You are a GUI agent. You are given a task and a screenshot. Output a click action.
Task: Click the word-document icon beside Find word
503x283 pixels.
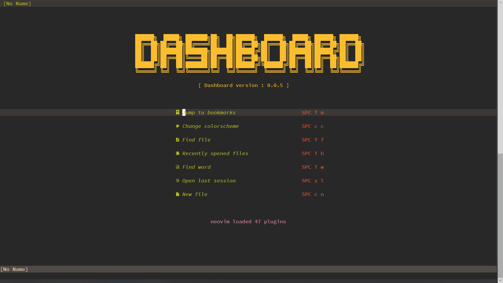click(x=178, y=167)
